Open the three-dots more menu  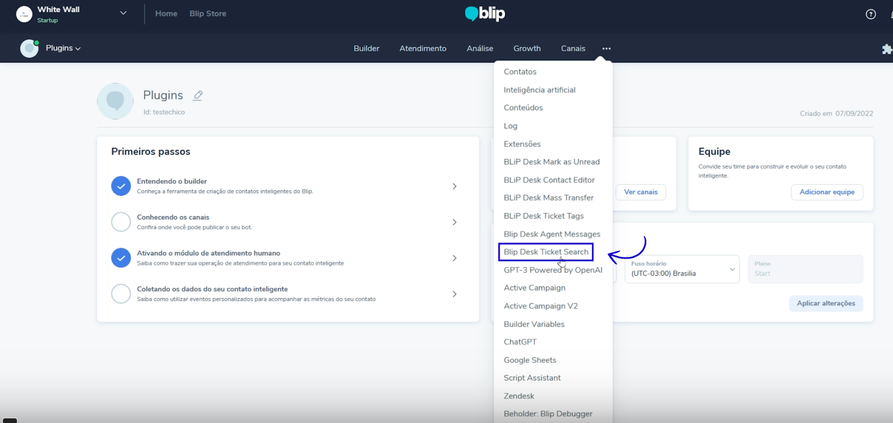pos(606,49)
